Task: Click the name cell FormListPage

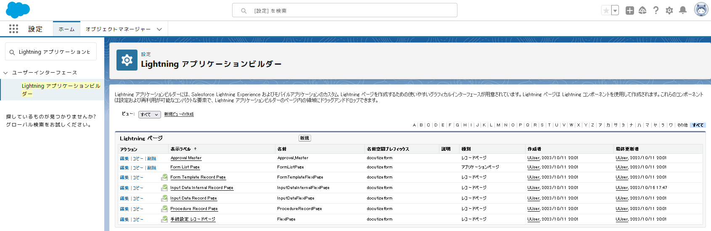Action: tap(291, 167)
